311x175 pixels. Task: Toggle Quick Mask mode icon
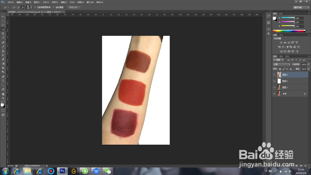pyautogui.click(x=3, y=111)
